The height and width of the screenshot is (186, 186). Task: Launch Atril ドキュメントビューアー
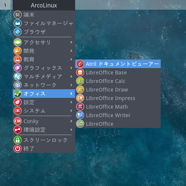118,64
